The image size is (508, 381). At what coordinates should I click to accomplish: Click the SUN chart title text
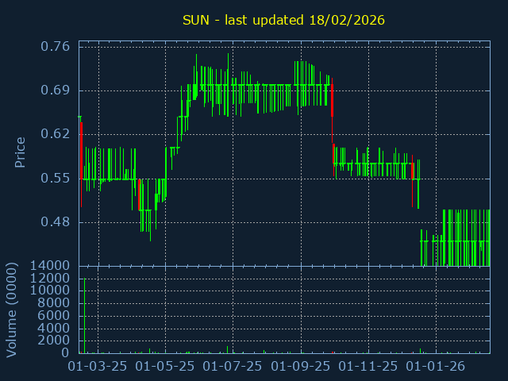click(x=283, y=20)
